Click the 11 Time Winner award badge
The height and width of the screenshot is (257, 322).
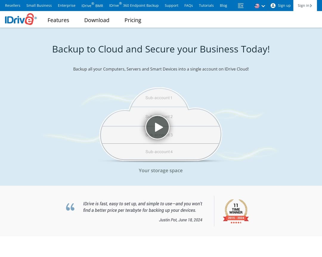click(236, 211)
